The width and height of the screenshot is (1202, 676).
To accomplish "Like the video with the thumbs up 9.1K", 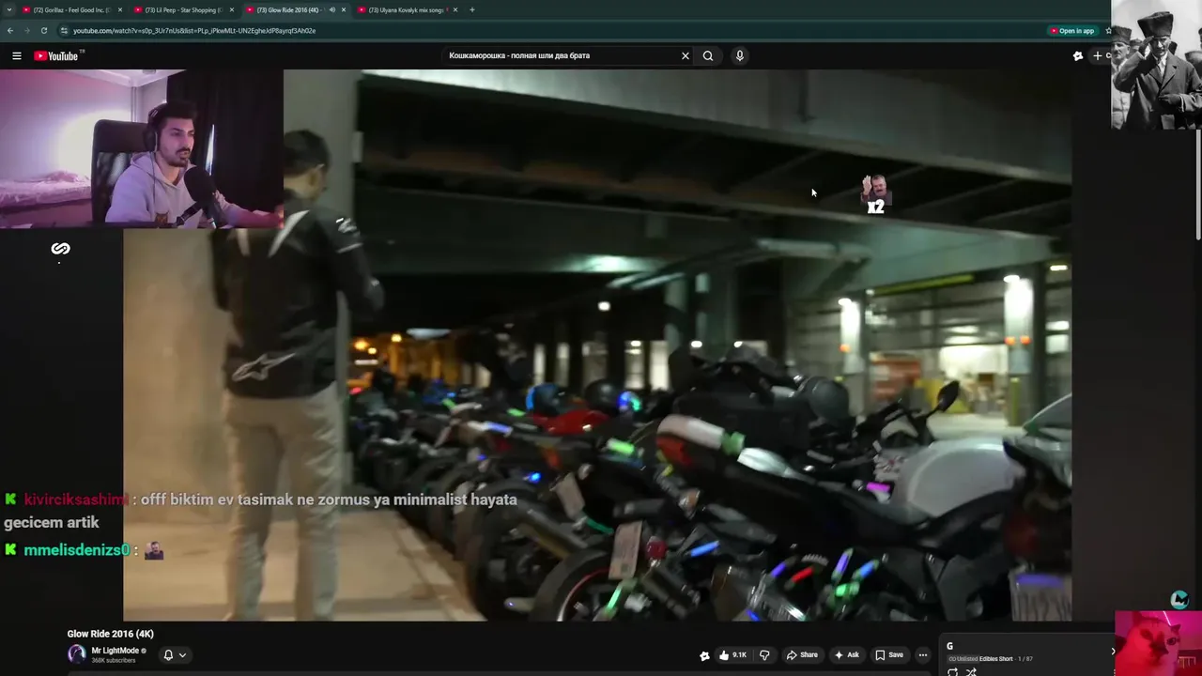I will [733, 655].
